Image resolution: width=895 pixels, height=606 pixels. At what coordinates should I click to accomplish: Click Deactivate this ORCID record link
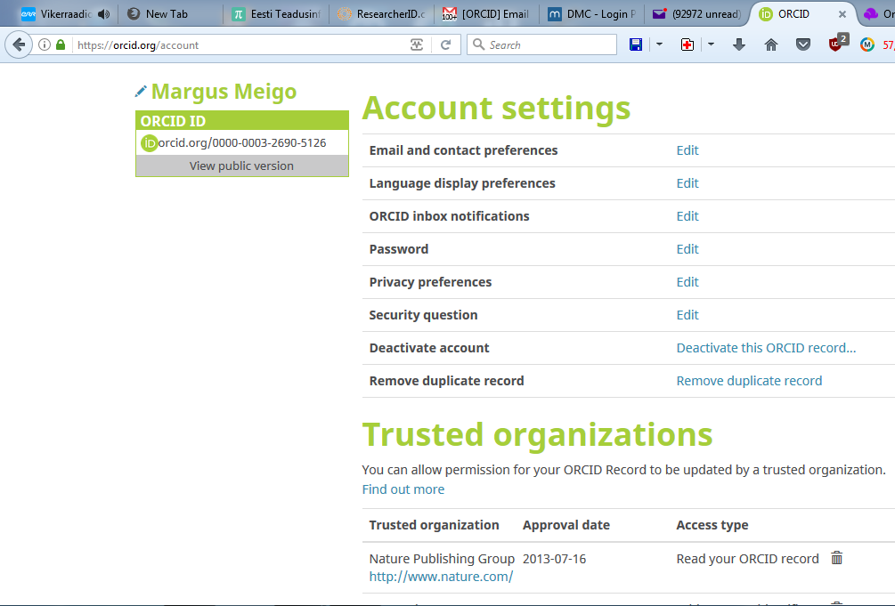point(766,348)
